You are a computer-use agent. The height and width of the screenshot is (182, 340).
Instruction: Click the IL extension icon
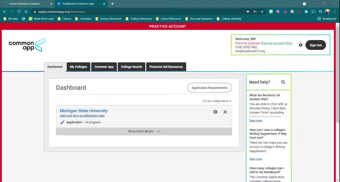(278, 12)
